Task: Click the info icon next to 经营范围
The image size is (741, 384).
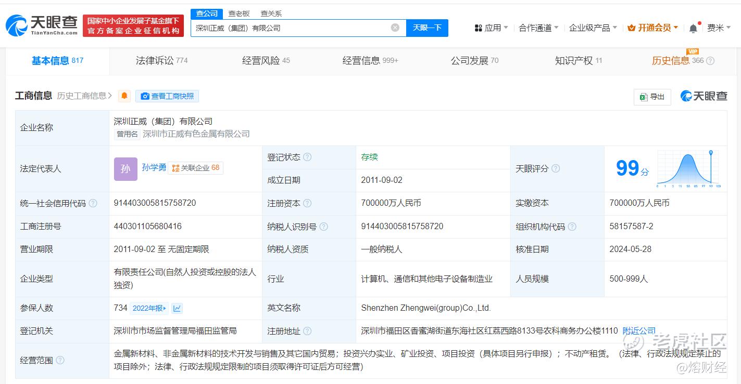Action: pos(60,360)
